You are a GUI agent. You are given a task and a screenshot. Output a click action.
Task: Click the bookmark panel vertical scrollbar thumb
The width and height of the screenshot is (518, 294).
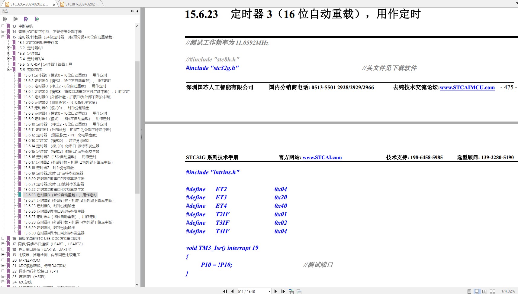coord(137,127)
